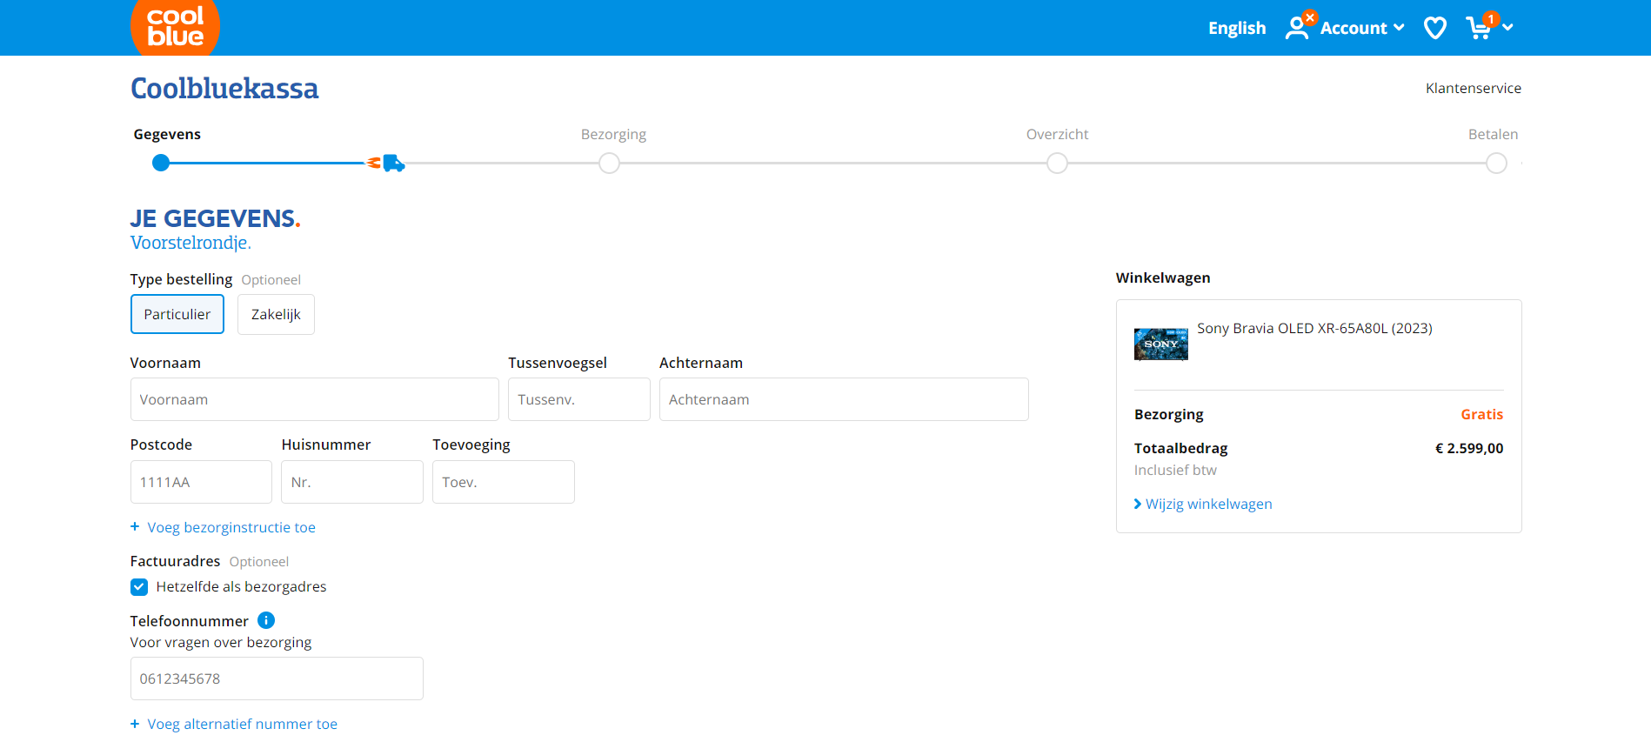Uncheck Hetzelfde als bezorgadres checkbox
Screen dimensions: 1651x742
click(x=139, y=587)
